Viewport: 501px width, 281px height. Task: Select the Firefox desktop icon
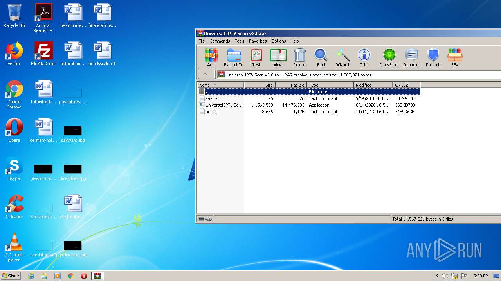coord(14,54)
